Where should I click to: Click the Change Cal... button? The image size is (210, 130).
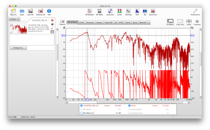pos(18,48)
